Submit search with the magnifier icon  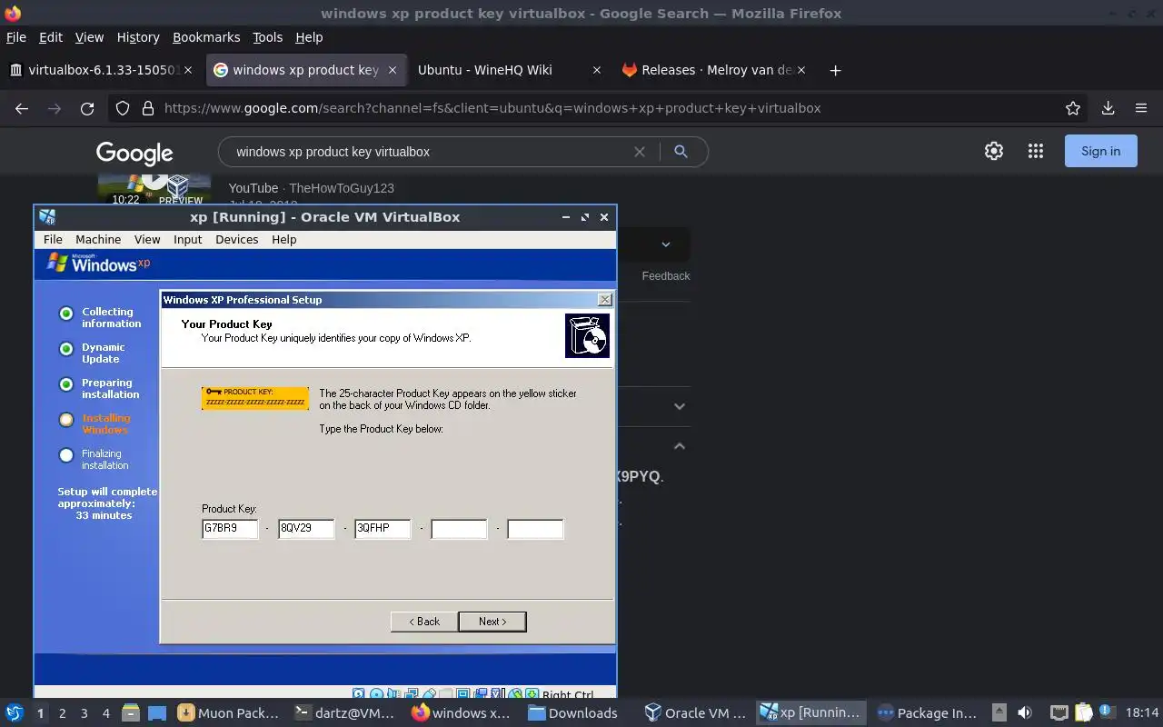coord(681,152)
